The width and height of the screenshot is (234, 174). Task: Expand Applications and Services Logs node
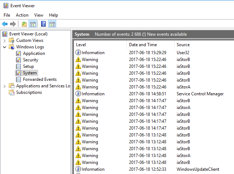click(x=5, y=86)
